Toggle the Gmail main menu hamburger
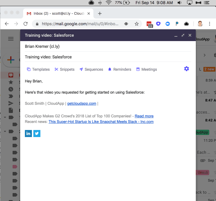216x201 pixels. (11, 39)
